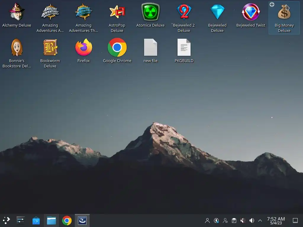
Task: Click the user-with-minus tray icon
Action: click(225, 220)
